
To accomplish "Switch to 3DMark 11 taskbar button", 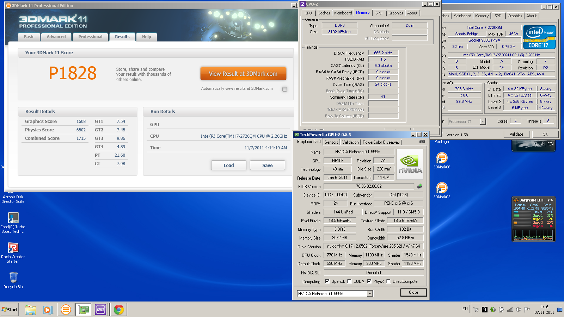I will [x=66, y=310].
